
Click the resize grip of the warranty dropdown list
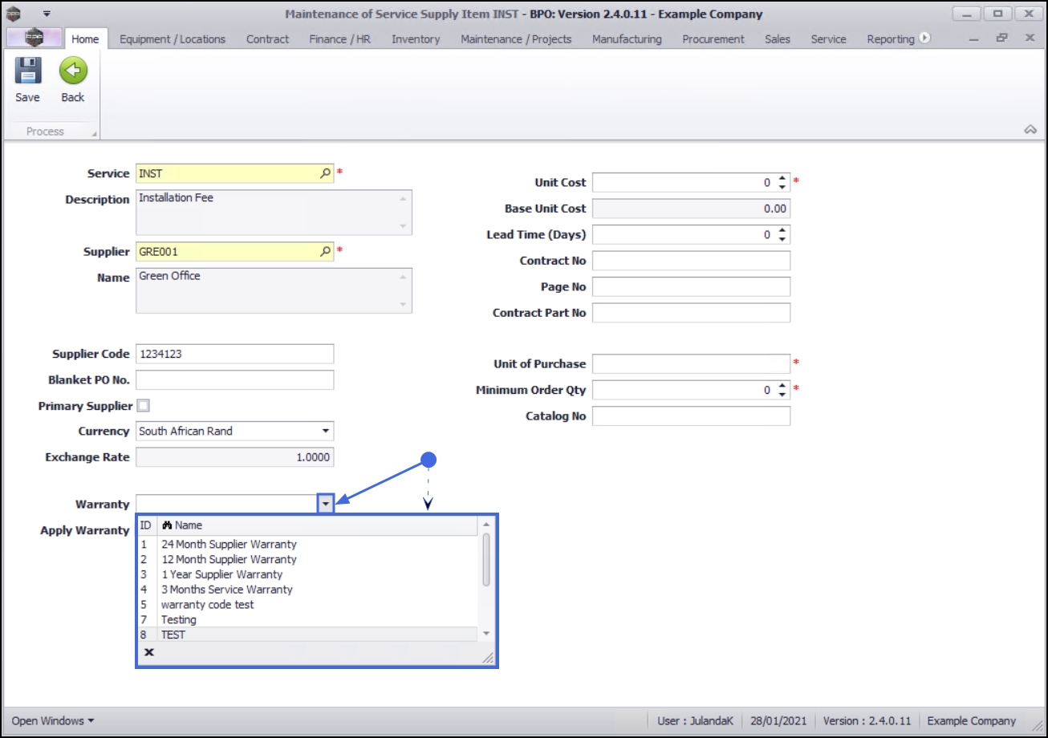click(x=487, y=658)
